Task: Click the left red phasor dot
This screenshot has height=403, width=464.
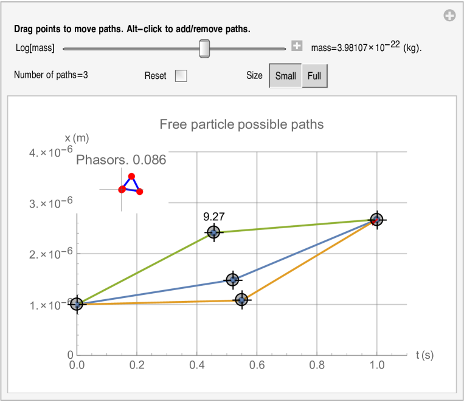Action: click(122, 189)
